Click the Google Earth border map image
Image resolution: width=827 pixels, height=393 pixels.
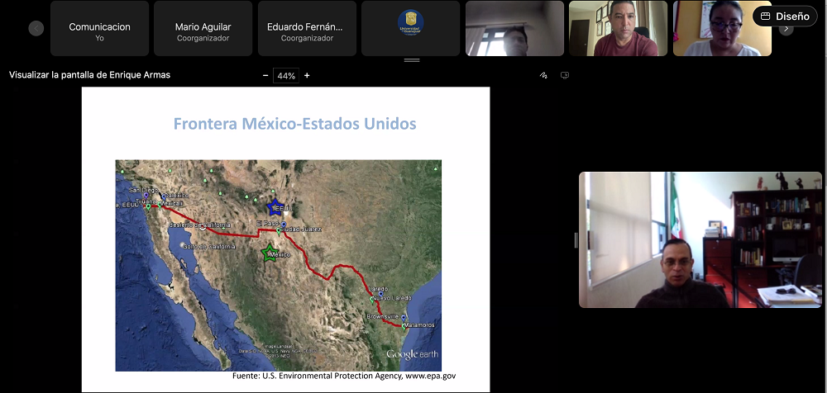278,264
